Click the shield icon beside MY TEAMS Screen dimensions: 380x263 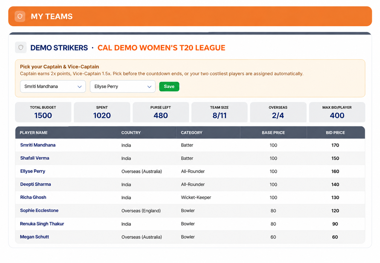(20, 16)
